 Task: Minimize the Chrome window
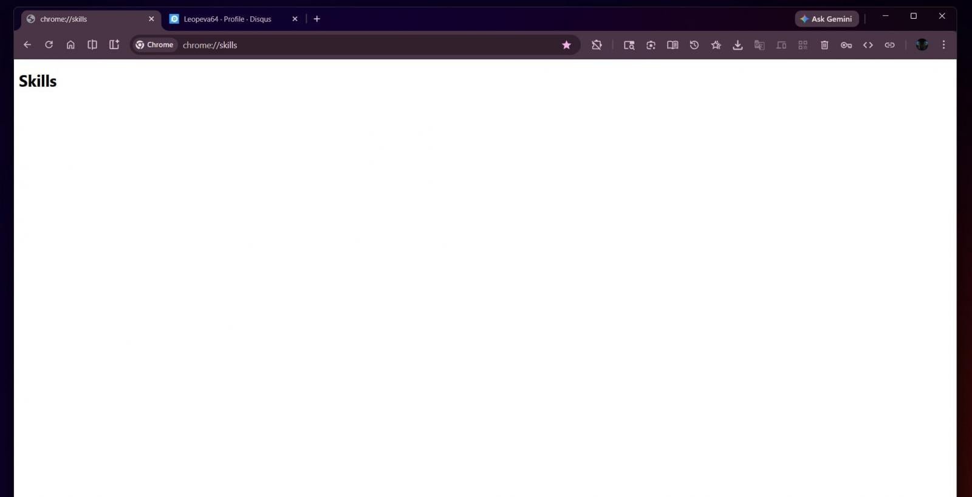[x=886, y=16]
